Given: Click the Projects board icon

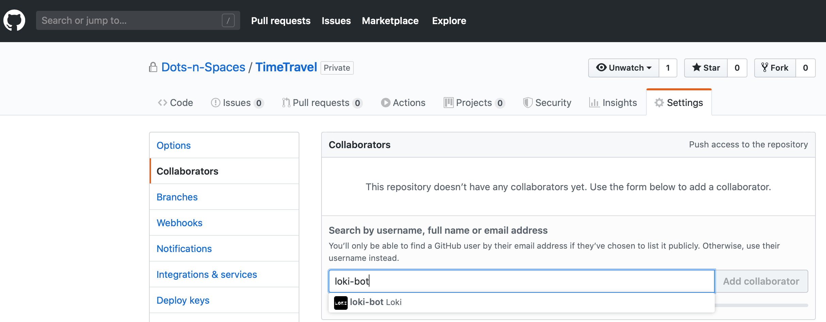Looking at the screenshot, I should tap(448, 103).
